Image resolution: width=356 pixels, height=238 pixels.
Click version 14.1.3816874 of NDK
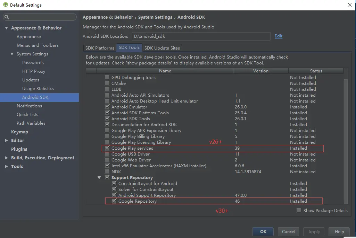tap(248, 171)
